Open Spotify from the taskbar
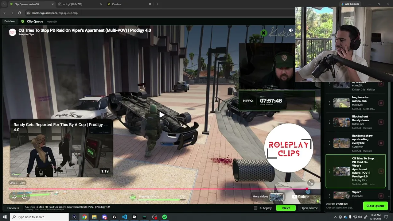This screenshot has width=393, height=221. [x=165, y=217]
